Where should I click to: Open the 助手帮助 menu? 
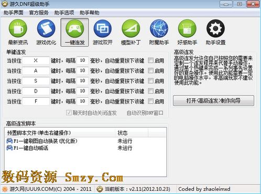click(90, 13)
